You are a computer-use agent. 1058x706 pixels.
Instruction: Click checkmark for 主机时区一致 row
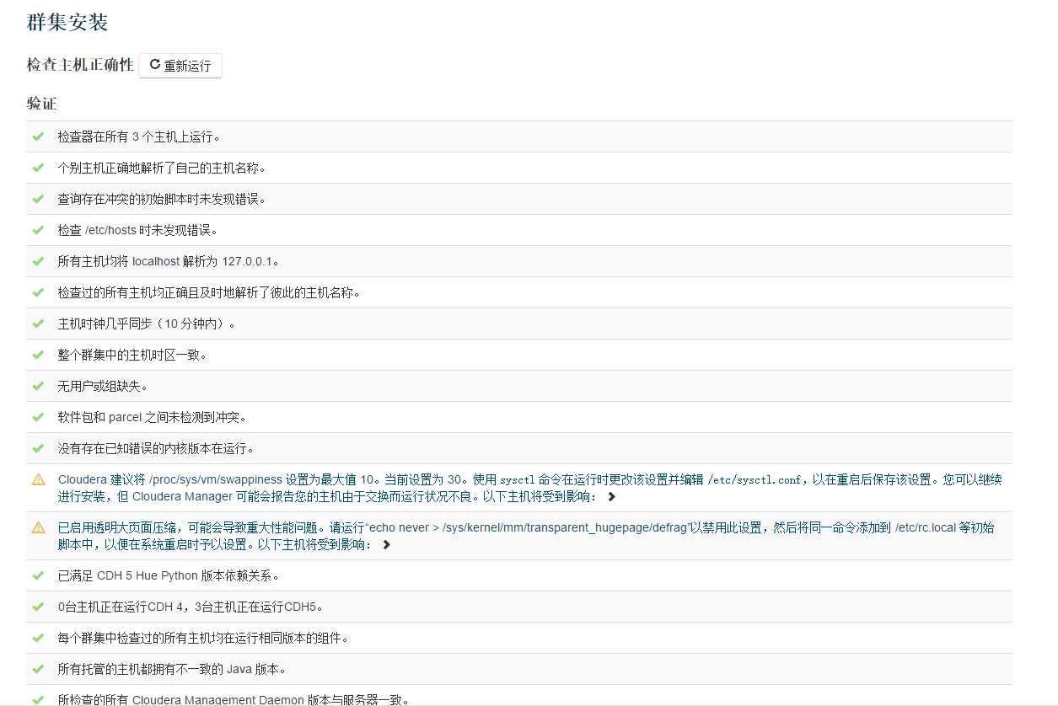click(x=38, y=355)
